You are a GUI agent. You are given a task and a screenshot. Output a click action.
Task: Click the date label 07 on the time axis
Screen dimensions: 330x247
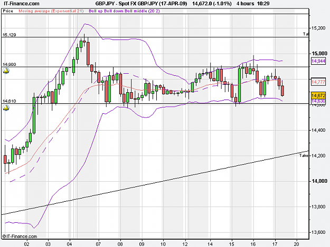click(98, 244)
